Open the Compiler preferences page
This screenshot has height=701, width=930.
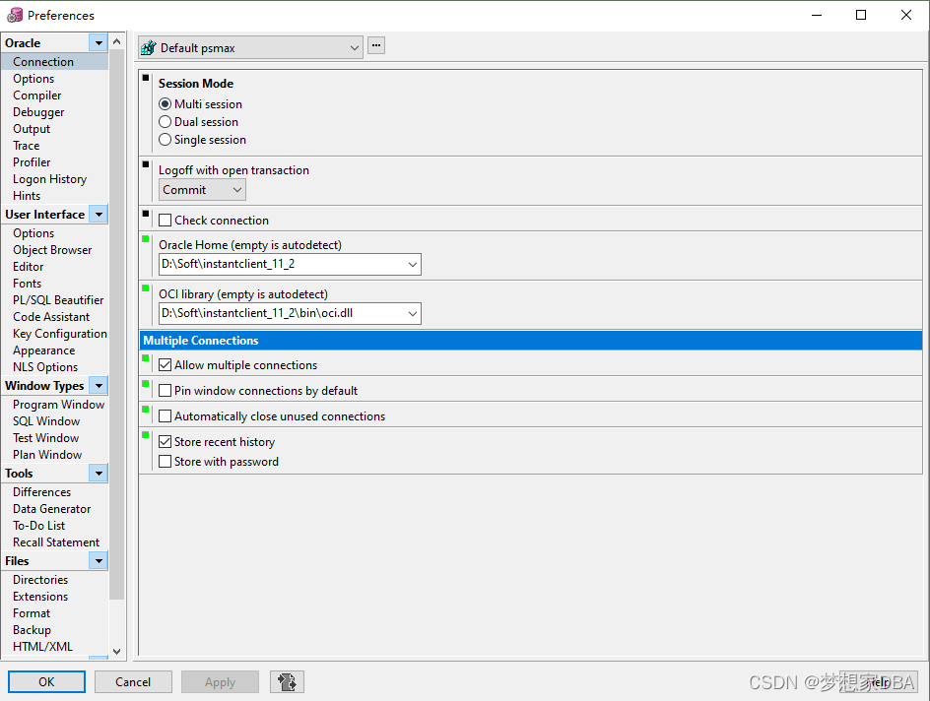(37, 96)
